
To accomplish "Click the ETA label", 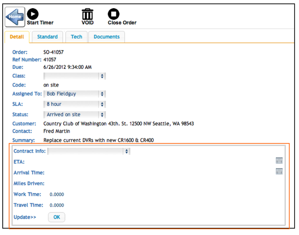I will point(19,162).
